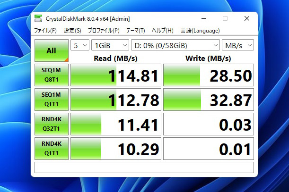Expand the MB/s unit dropdown

pyautogui.click(x=238, y=45)
